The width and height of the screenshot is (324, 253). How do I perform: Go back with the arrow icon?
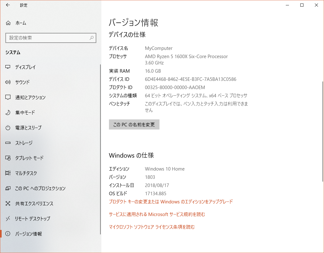[8, 5]
